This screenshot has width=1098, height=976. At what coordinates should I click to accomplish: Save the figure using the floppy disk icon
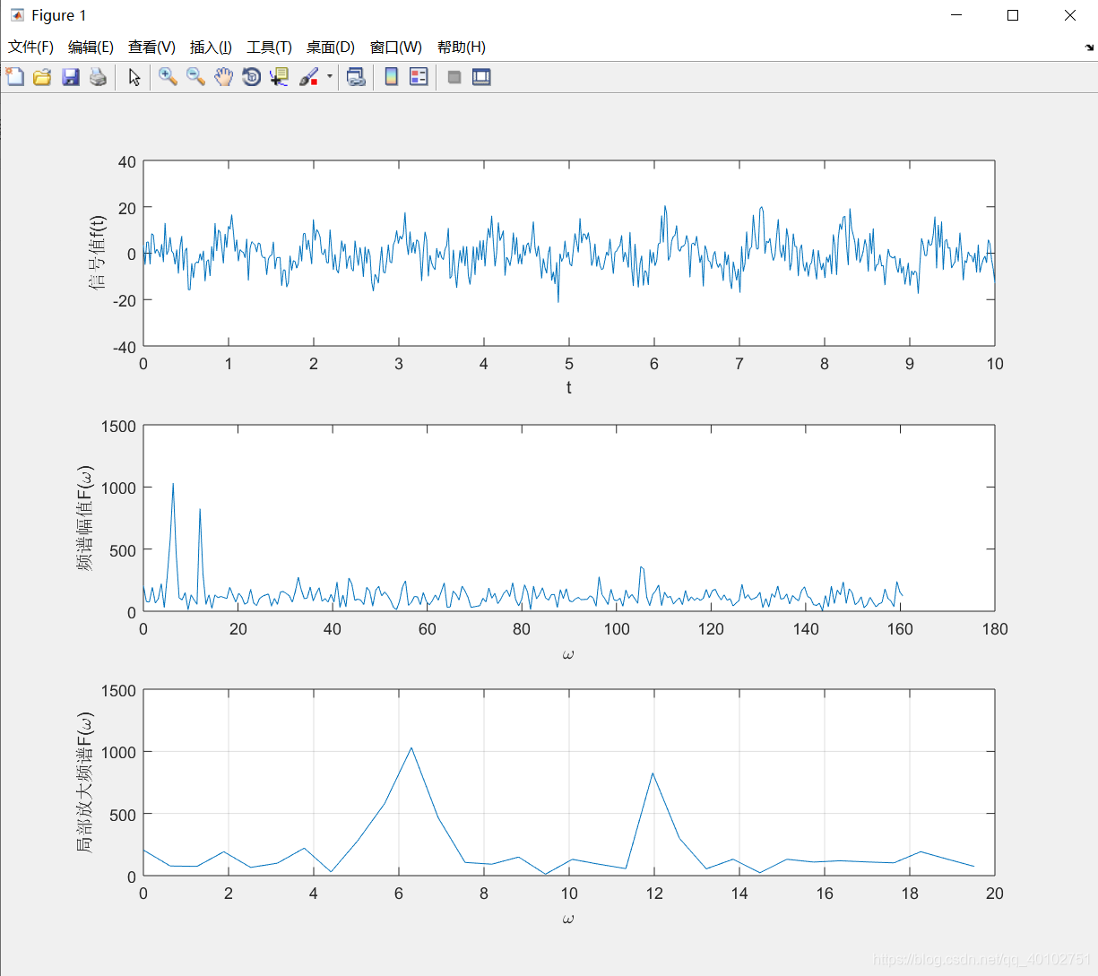[x=71, y=77]
